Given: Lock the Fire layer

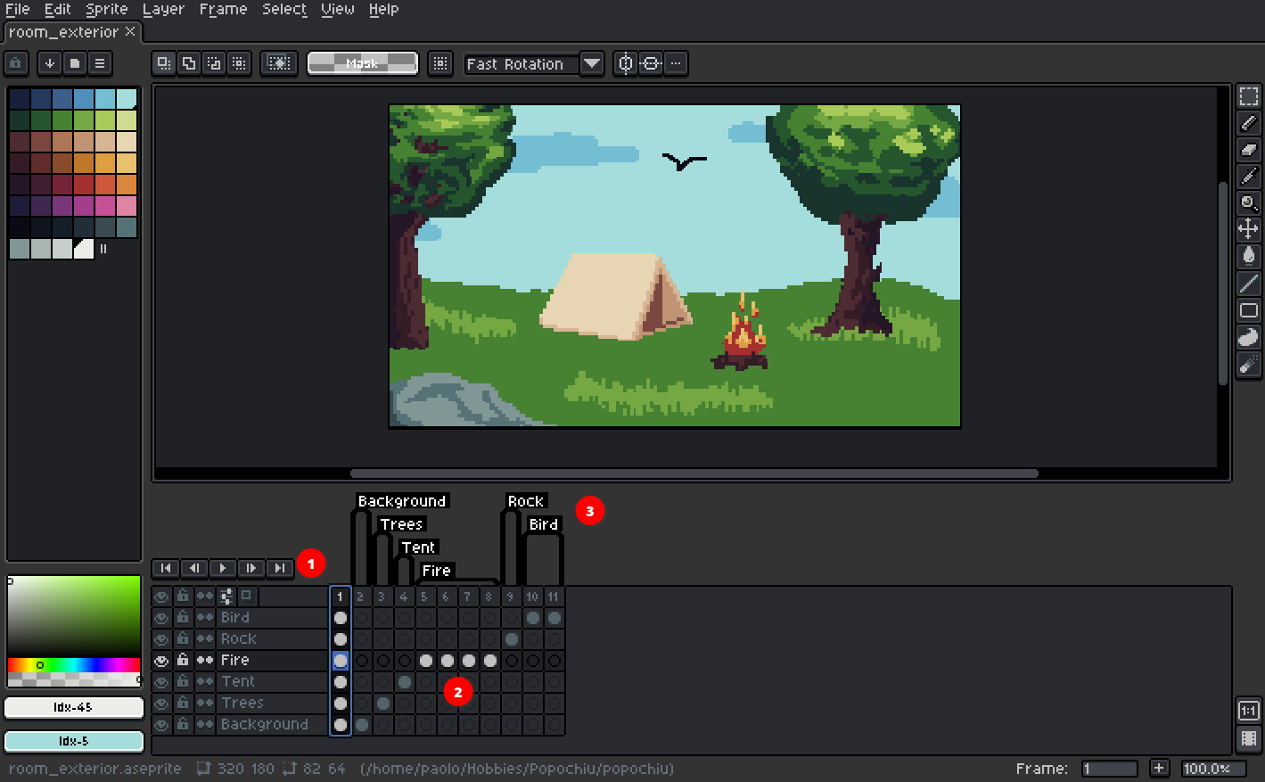Looking at the screenshot, I should tap(183, 660).
